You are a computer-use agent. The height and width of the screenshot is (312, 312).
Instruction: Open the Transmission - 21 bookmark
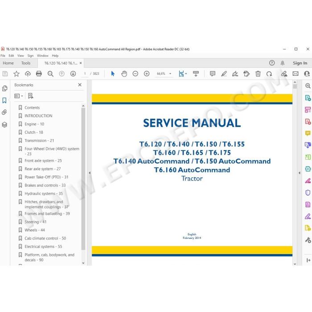point(39,140)
